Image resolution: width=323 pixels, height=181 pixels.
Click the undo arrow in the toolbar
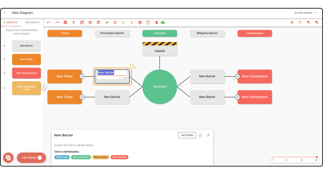[49, 22]
